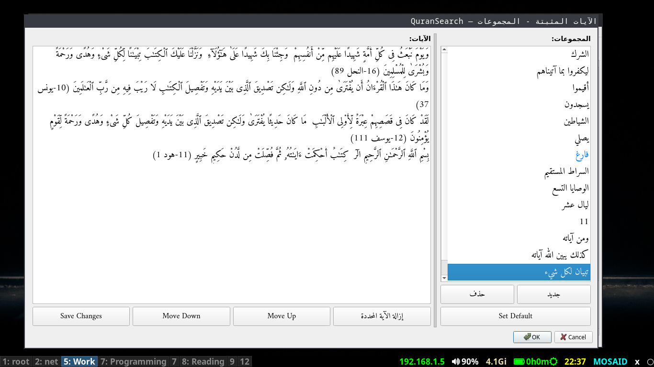Click the green brightness sun icon
The height and width of the screenshot is (367, 654).
click(x=554, y=362)
